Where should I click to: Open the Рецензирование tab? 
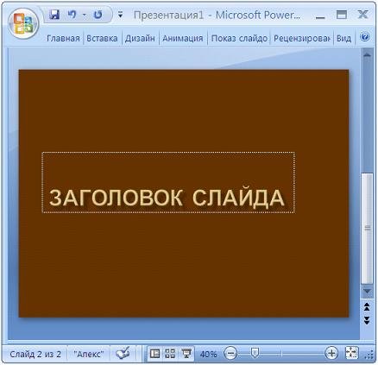(301, 38)
